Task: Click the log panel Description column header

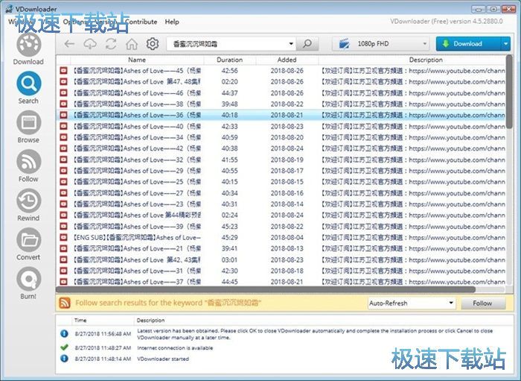Action: (150, 321)
